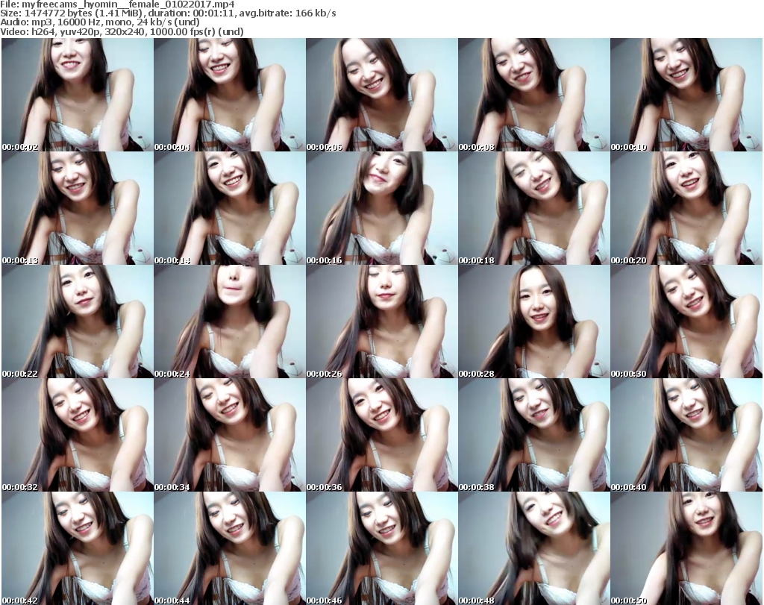Pick the thumbnail timestamped 00:00:16
764x605 pixels.
coord(381,208)
